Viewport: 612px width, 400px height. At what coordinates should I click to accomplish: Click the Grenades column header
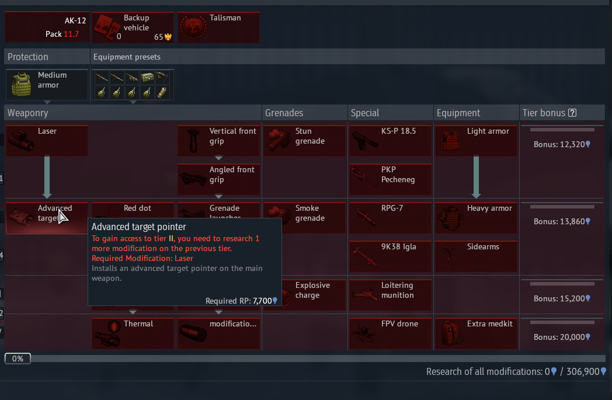tap(305, 113)
